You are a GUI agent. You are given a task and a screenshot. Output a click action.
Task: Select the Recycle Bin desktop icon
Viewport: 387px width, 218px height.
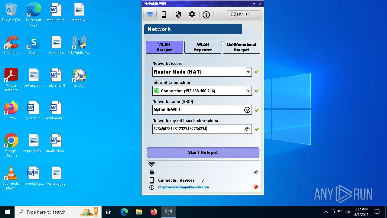coord(11,13)
